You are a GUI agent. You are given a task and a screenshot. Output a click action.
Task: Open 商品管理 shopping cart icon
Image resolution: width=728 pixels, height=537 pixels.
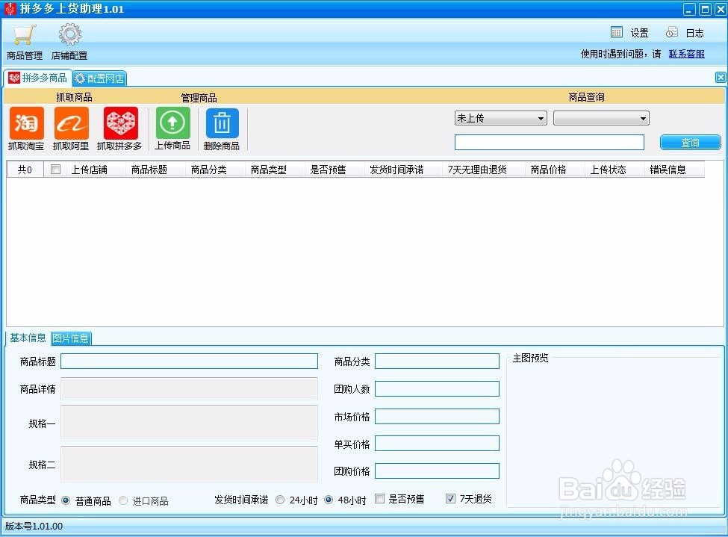pyautogui.click(x=25, y=35)
